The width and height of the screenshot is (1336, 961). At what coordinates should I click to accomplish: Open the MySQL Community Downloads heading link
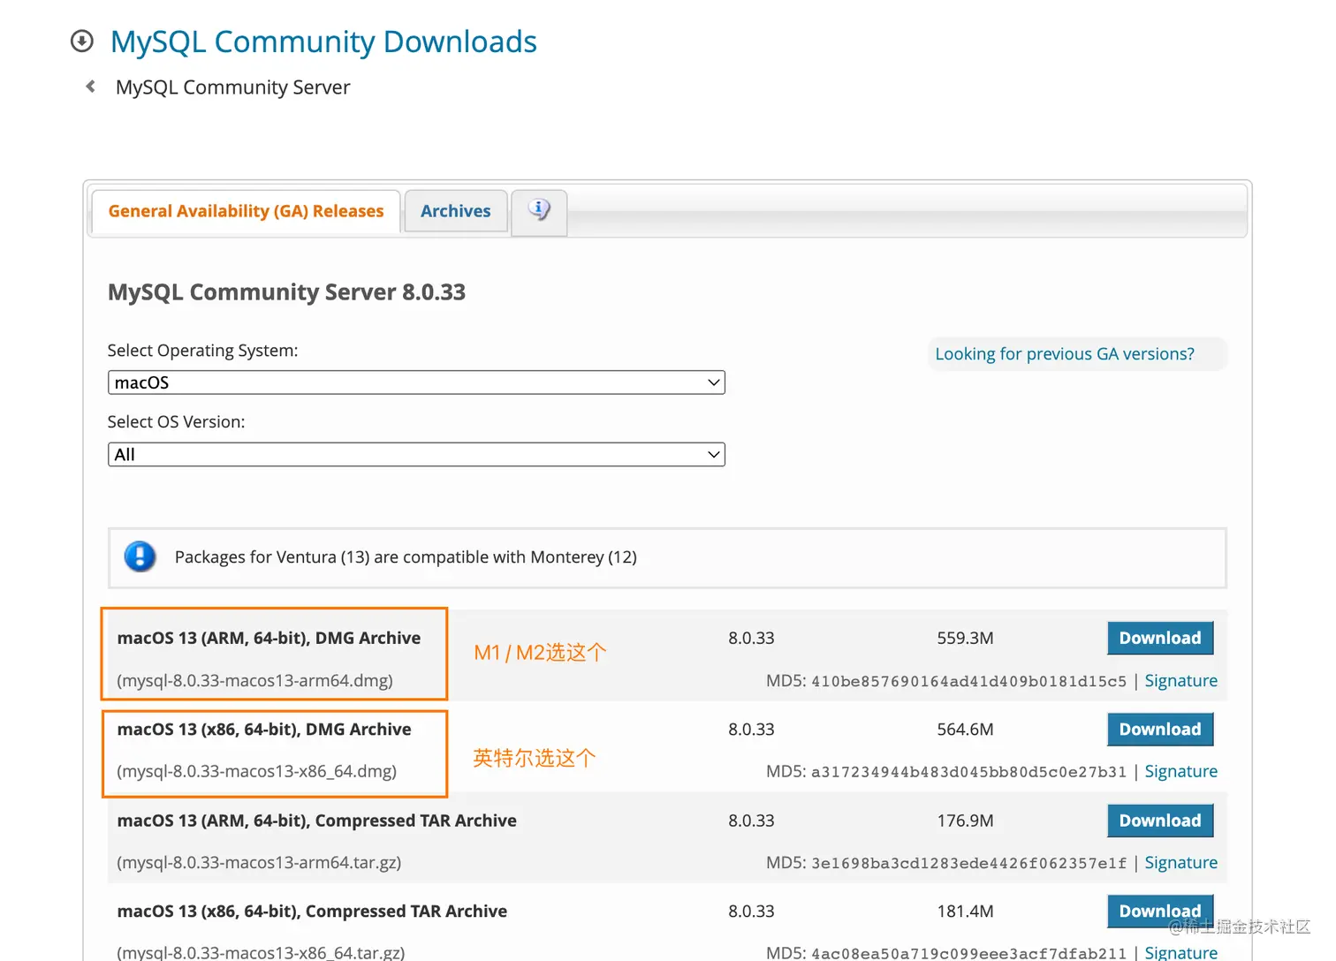pos(323,42)
